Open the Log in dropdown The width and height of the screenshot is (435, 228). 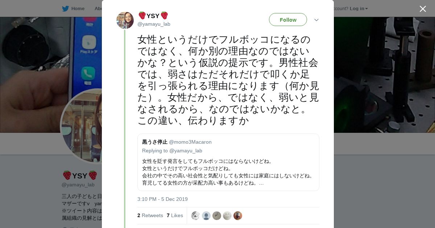(359, 9)
